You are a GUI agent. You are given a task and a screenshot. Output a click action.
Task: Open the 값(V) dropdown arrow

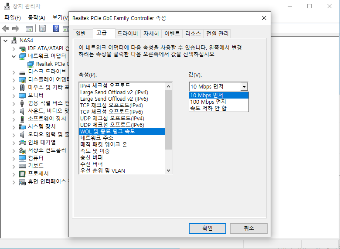coord(244,86)
